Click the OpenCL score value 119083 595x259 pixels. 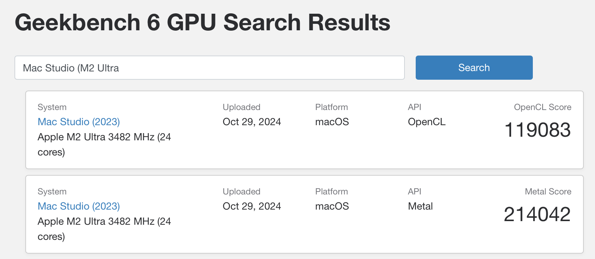click(538, 130)
